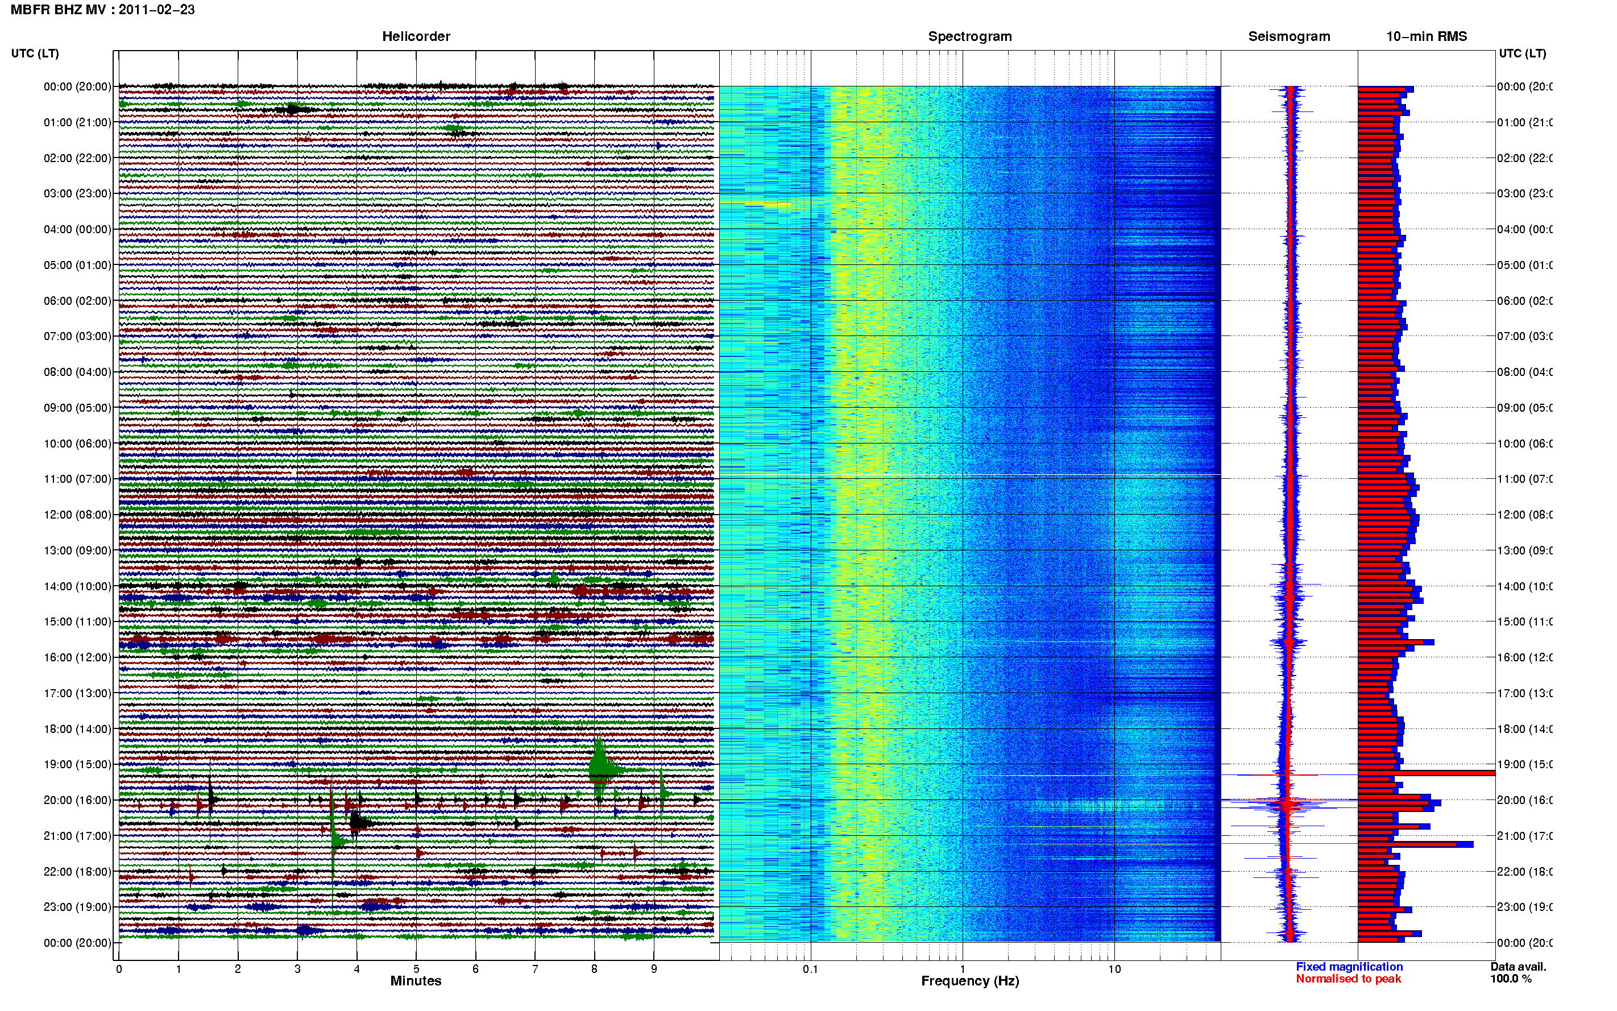Click the Helicorder panel heading
This screenshot has height=1011, width=1617.
[x=416, y=36]
